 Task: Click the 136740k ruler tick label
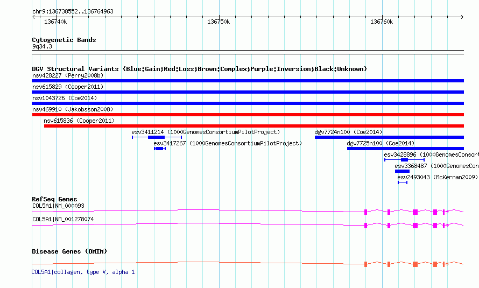pos(55,22)
